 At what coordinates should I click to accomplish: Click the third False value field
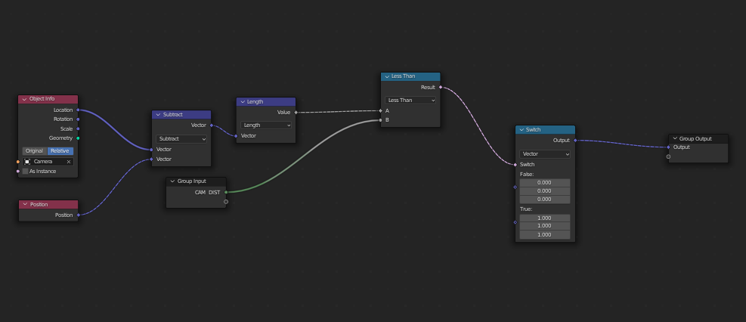[x=545, y=200]
